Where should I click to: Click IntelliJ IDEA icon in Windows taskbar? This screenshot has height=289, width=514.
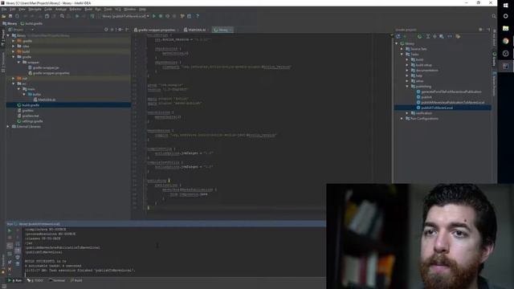pyautogui.click(x=506, y=66)
